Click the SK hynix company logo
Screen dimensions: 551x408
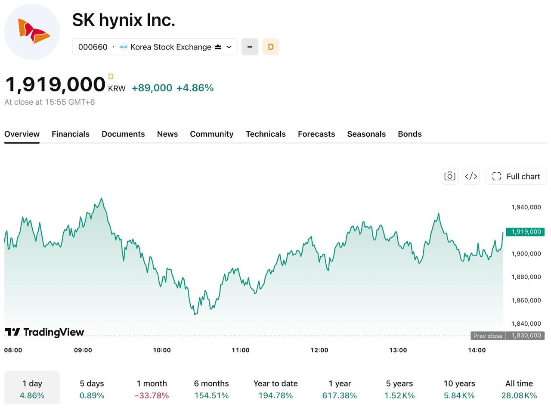(x=32, y=31)
